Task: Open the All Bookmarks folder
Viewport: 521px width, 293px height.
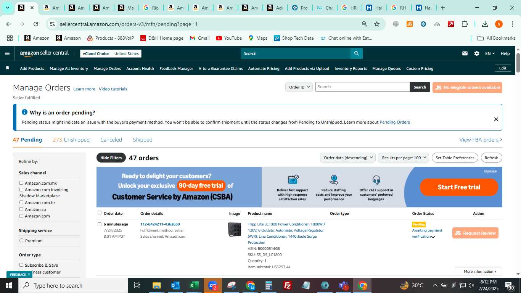Action: 497,38
